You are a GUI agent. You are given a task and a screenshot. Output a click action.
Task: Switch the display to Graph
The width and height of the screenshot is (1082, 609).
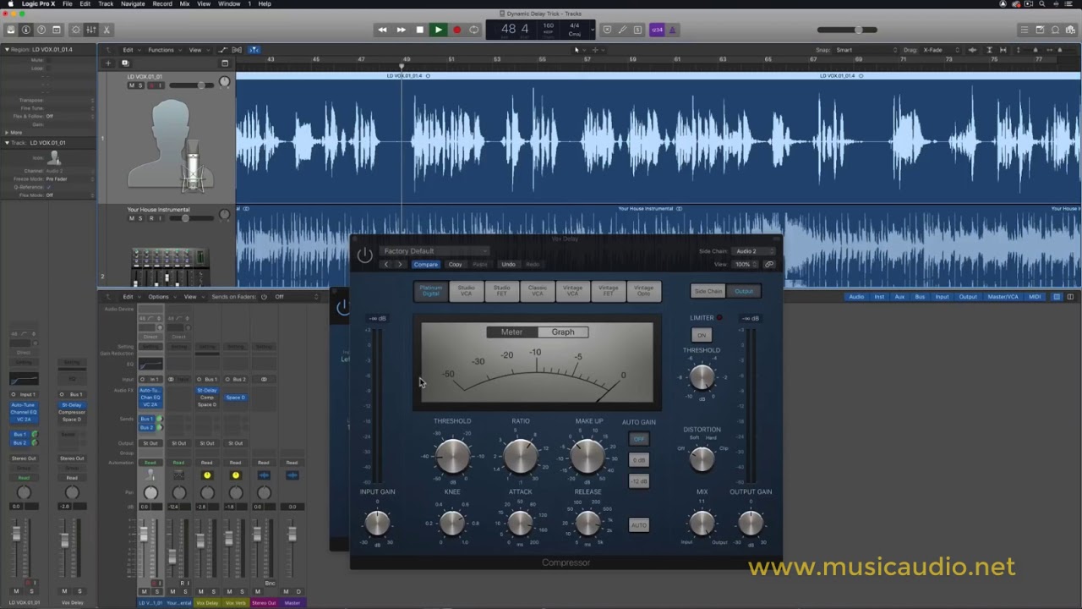point(563,332)
